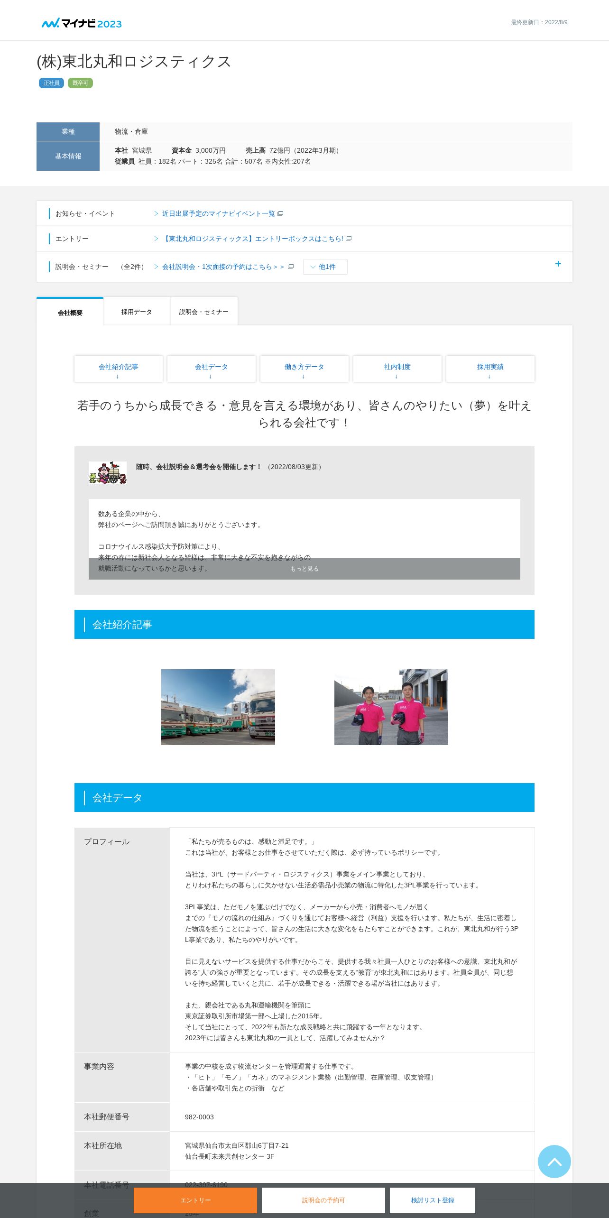This screenshot has width=609, height=1218.
Task: Click the company name 東北丸和ロジスティクス heading
Action: (134, 62)
